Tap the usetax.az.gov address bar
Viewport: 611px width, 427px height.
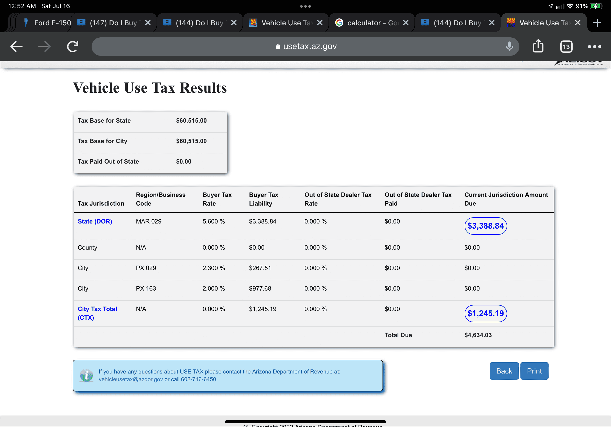[x=305, y=47]
